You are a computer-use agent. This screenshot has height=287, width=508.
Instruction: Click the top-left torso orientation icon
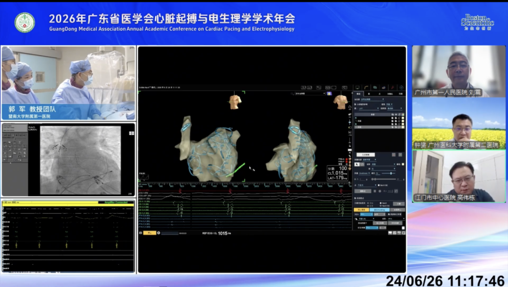[x=236, y=101]
